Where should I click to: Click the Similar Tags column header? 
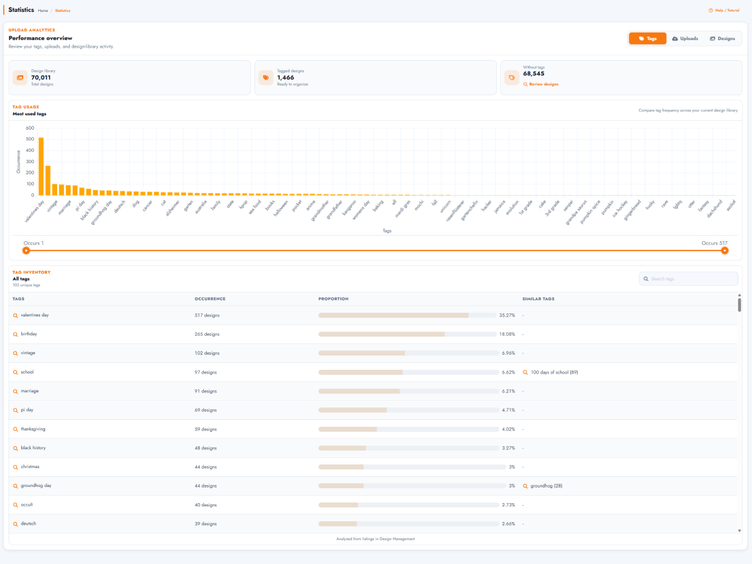[538, 299]
